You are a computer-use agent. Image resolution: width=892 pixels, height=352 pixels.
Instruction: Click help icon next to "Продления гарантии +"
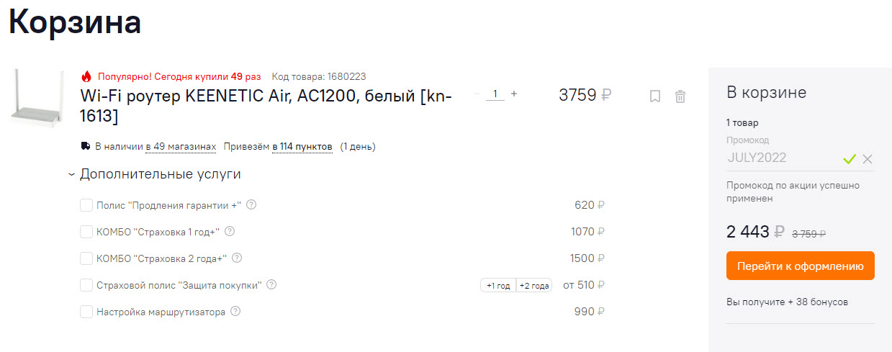click(x=251, y=205)
